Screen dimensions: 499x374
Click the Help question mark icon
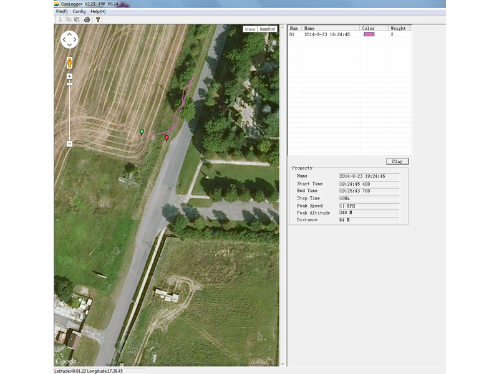pyautogui.click(x=97, y=19)
